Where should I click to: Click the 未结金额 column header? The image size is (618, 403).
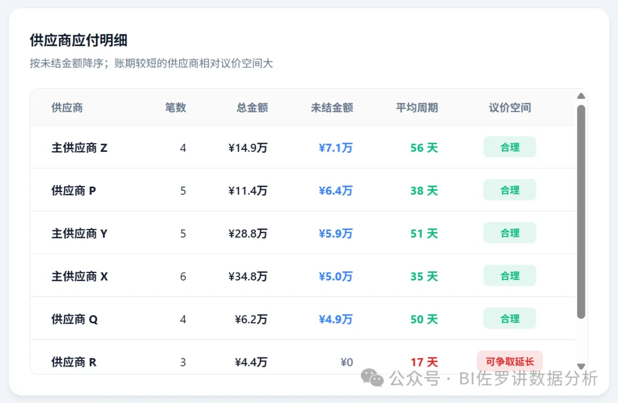pyautogui.click(x=332, y=108)
